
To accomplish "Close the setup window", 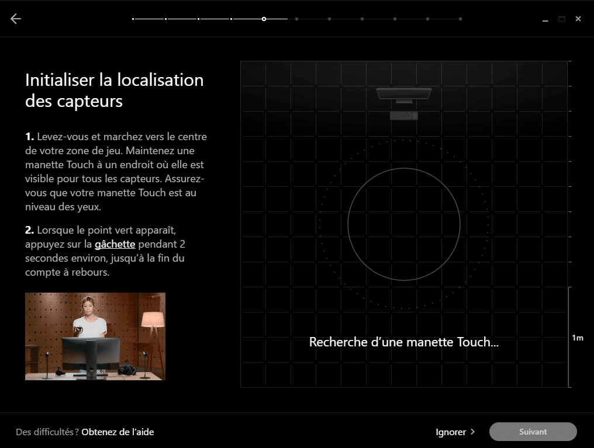I will point(578,19).
